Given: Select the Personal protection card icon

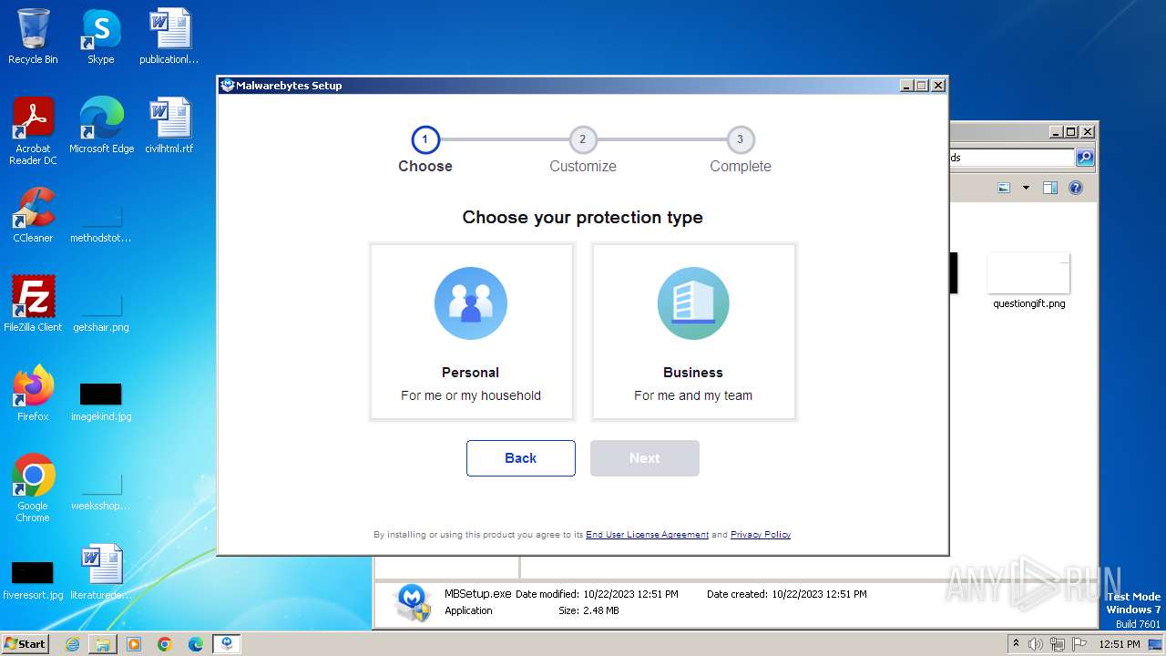Looking at the screenshot, I should coord(471,303).
